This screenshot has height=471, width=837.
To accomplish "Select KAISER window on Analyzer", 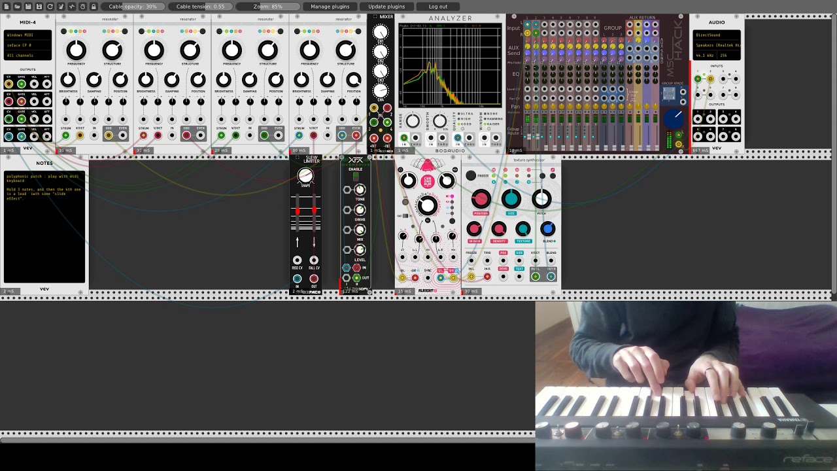I will [486, 124].
